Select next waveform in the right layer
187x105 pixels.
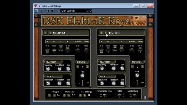(106, 33)
